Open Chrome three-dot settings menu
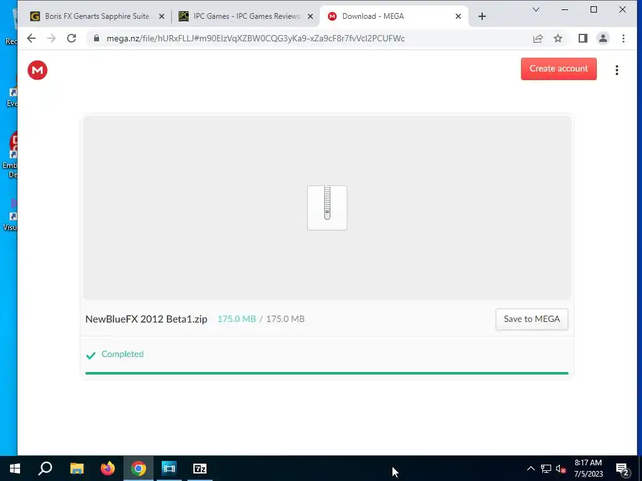Screen dimensions: 642x481 click(x=623, y=38)
